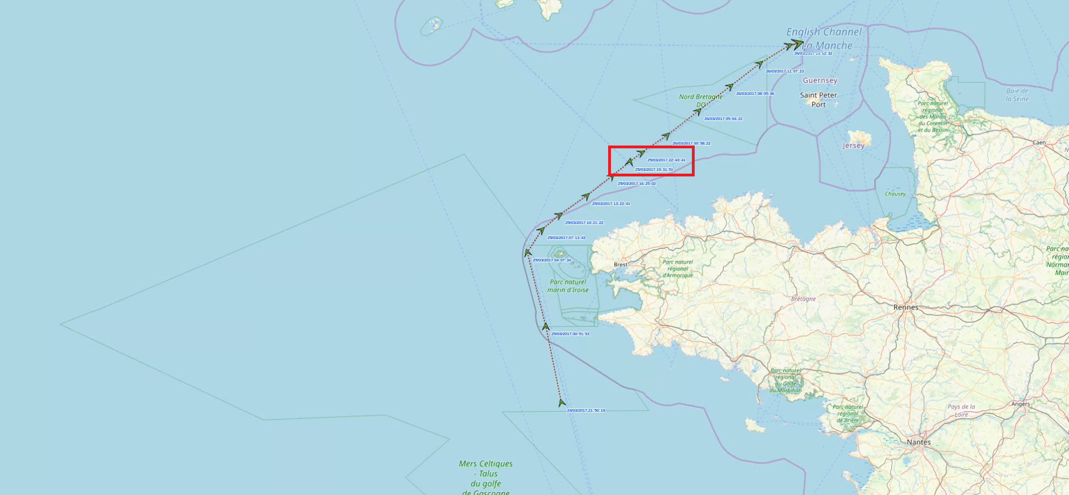1069x495 pixels.
Task: Click the track arrow at 26/03/2017 00:58:22
Action: click(x=666, y=136)
